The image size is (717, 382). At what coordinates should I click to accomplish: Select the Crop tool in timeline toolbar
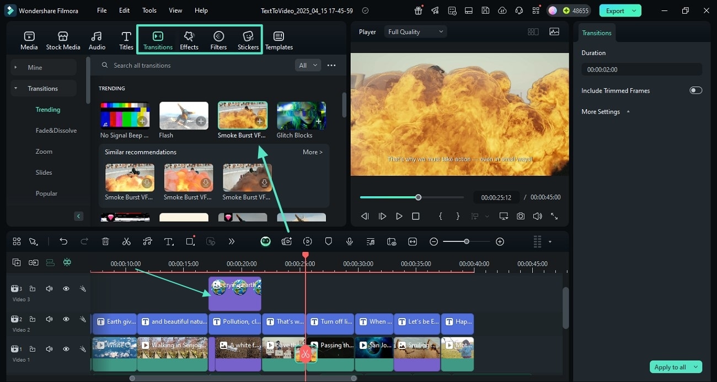190,241
